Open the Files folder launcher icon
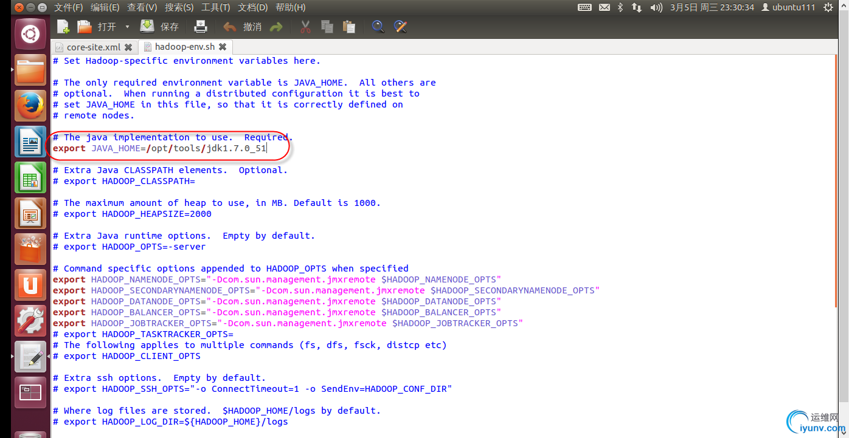The width and height of the screenshot is (849, 438). click(x=30, y=70)
